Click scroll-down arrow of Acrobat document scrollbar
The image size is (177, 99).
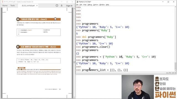(x=74, y=97)
